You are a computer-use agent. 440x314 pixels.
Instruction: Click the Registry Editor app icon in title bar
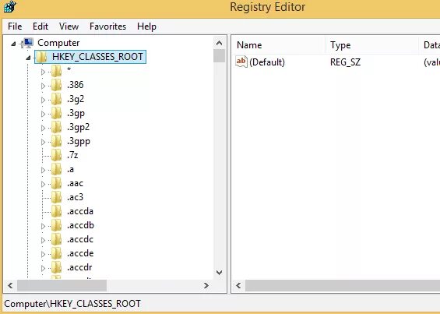point(10,7)
